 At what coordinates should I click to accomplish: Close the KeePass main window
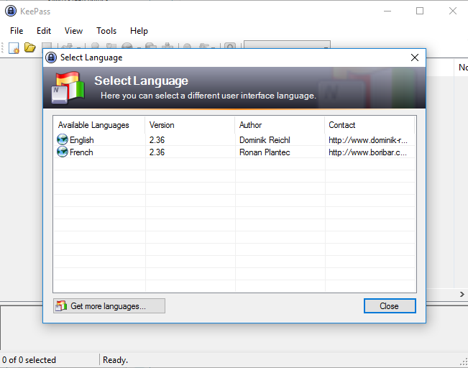tap(453, 11)
